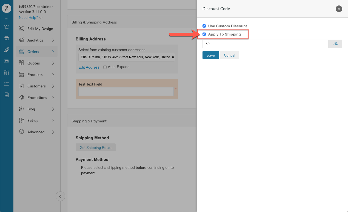The image size is (348, 212).
Task: Click the Orders register icon
Action: pyautogui.click(x=21, y=52)
